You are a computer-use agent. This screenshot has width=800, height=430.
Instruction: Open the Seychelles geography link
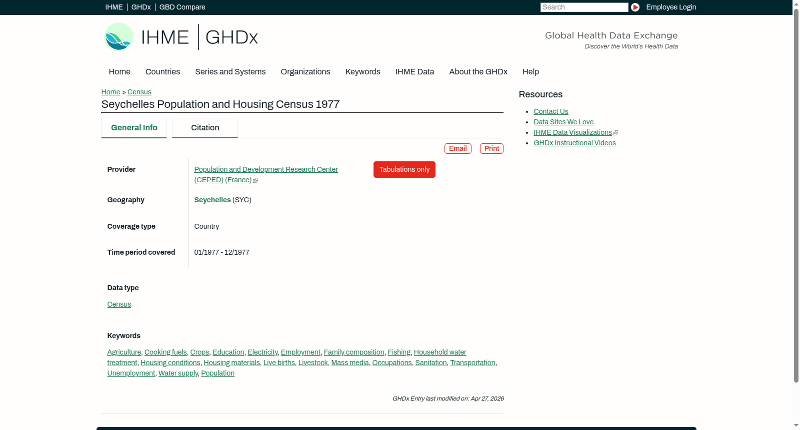click(212, 200)
